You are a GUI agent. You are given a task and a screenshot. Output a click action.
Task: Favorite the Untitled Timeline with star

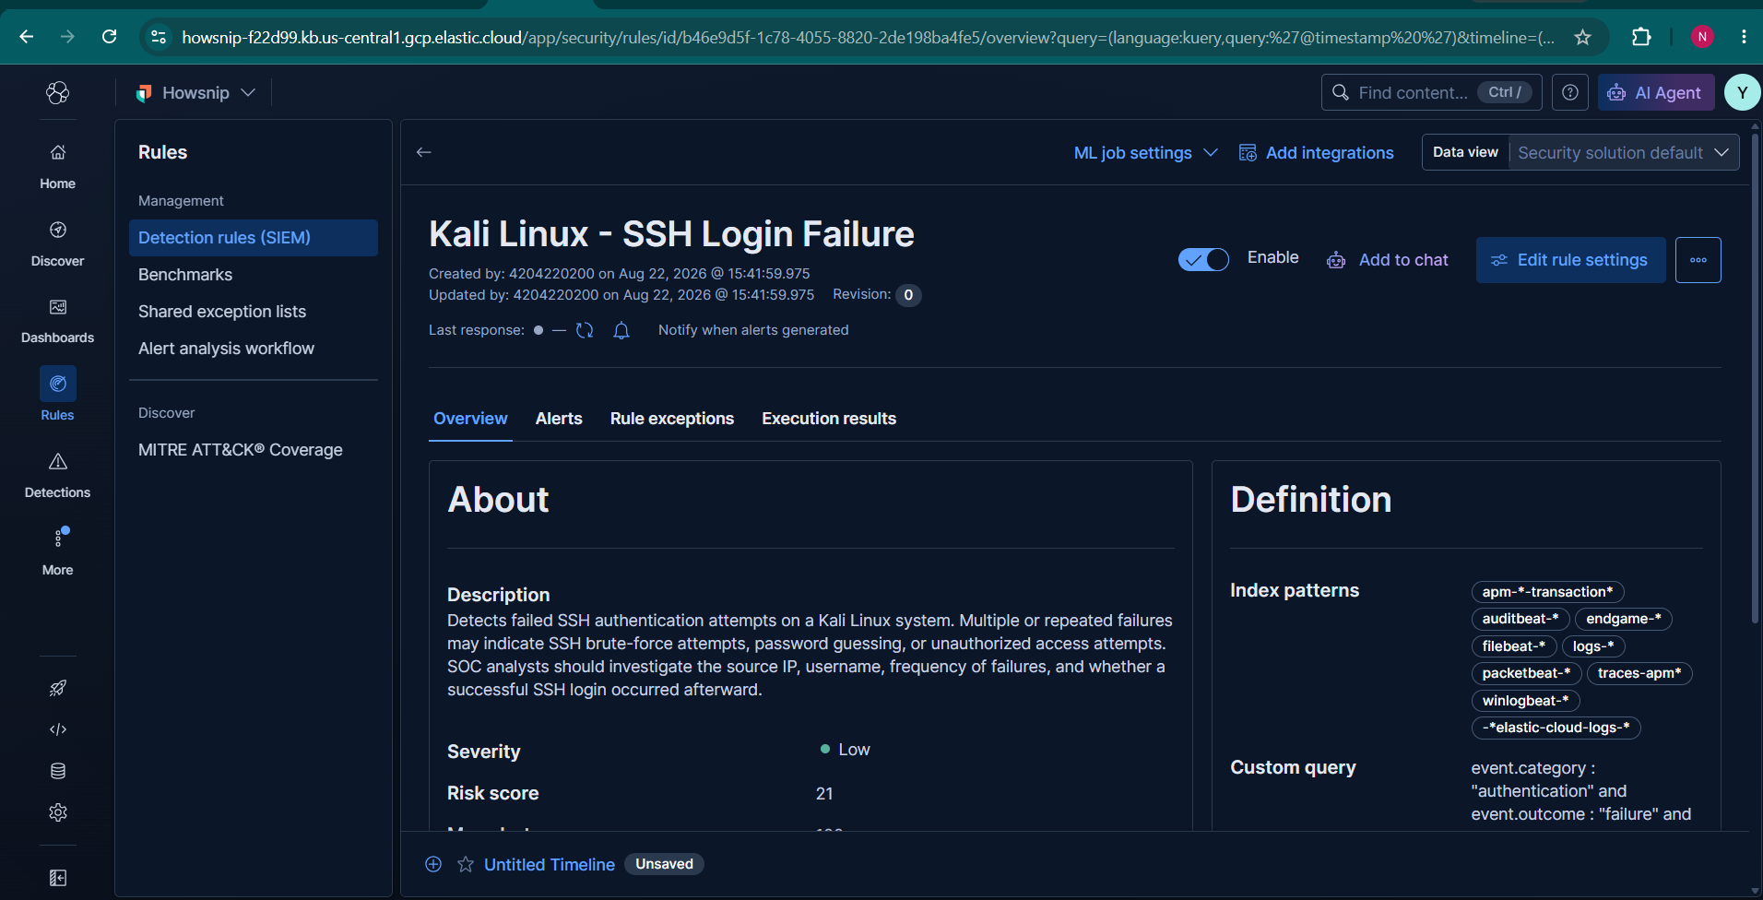[466, 864]
